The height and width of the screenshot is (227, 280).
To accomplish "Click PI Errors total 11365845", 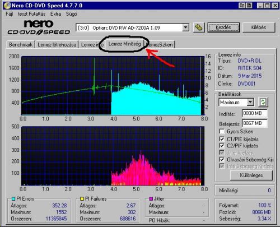I will (x=56, y=219).
